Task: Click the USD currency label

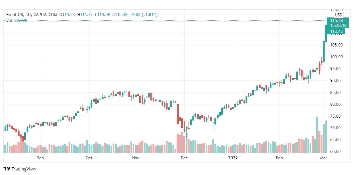Action: point(339,15)
